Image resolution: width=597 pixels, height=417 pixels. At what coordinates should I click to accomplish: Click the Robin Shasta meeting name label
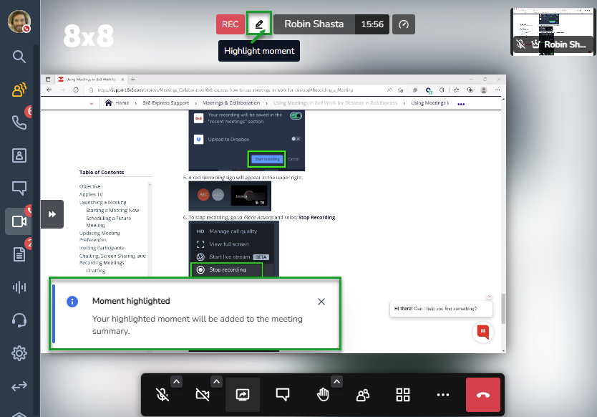[314, 24]
